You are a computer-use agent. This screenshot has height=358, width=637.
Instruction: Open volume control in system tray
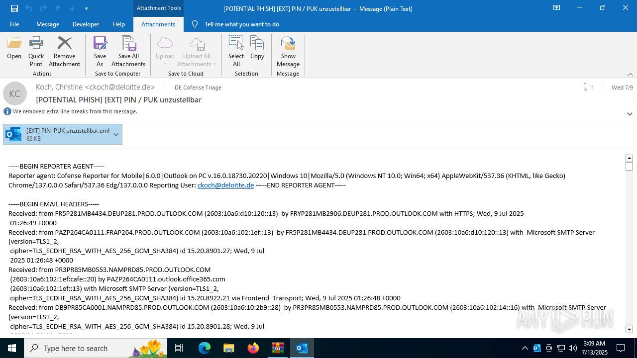coord(573,348)
